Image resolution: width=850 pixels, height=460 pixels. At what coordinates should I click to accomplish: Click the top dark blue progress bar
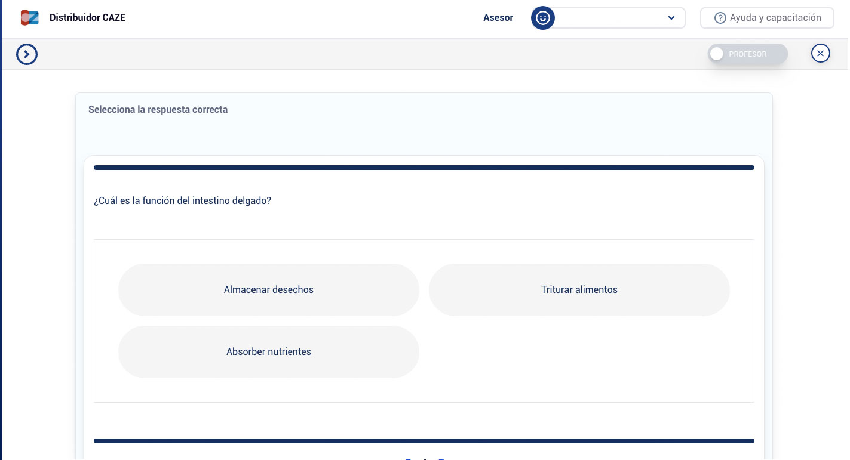(424, 168)
